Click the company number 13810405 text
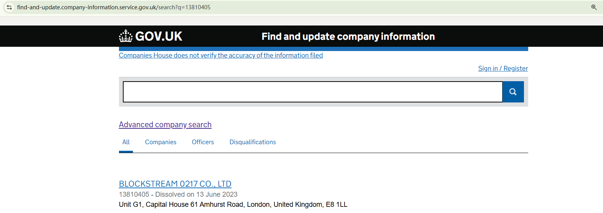 [134, 194]
